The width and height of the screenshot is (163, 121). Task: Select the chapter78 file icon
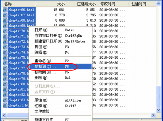(x=5, y=74)
